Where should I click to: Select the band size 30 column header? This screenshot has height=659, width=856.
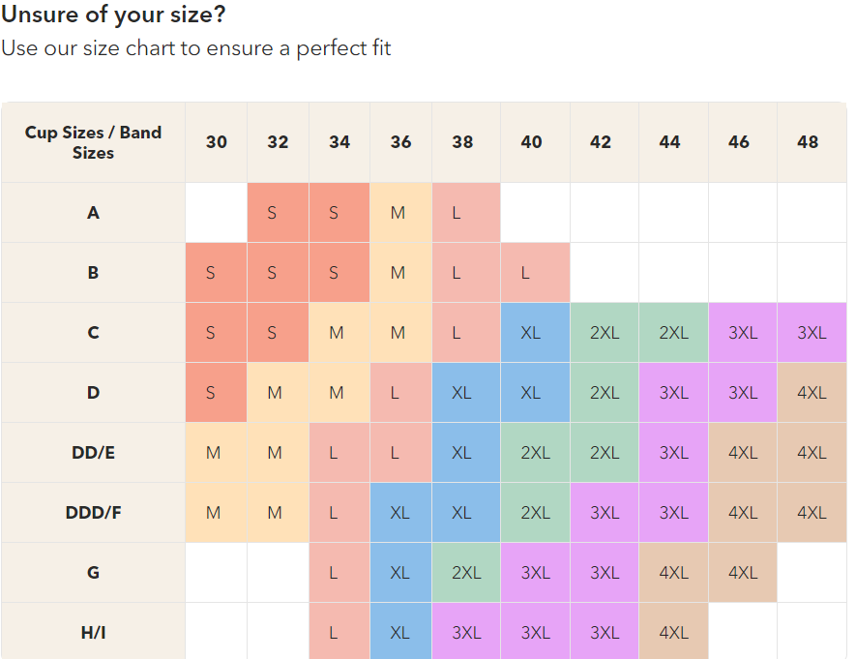coord(217,142)
